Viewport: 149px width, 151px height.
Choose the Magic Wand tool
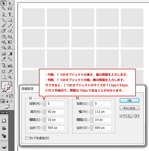tap(4, 8)
